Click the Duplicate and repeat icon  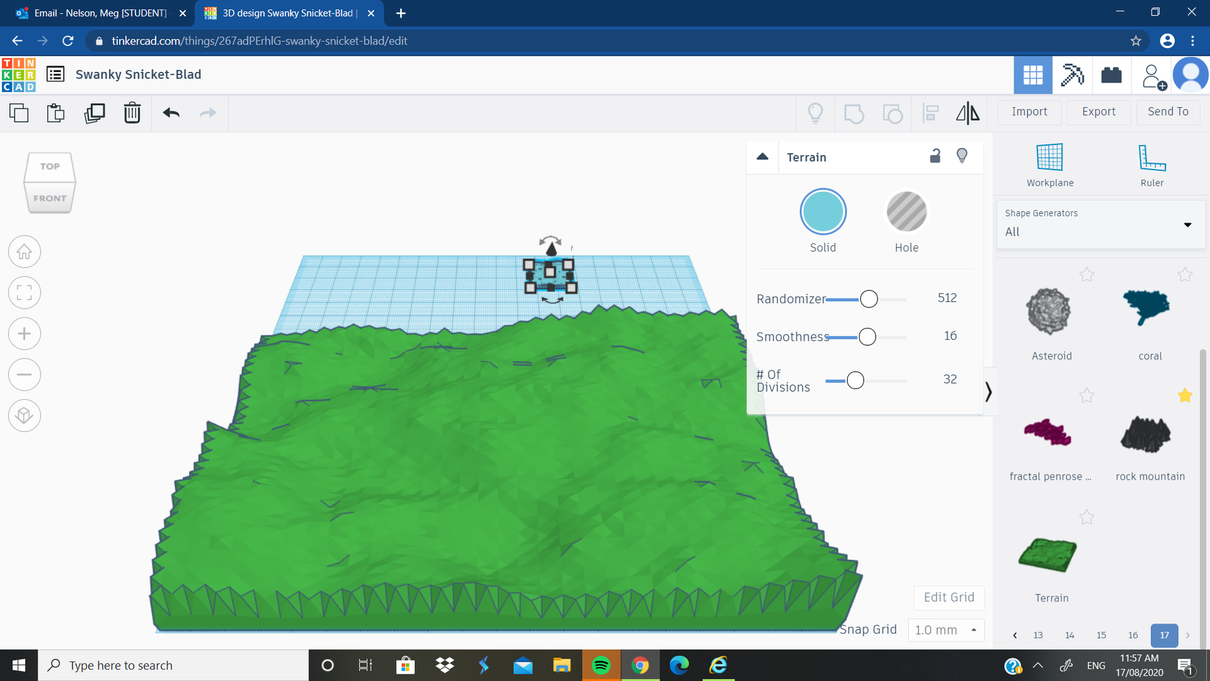tap(94, 113)
